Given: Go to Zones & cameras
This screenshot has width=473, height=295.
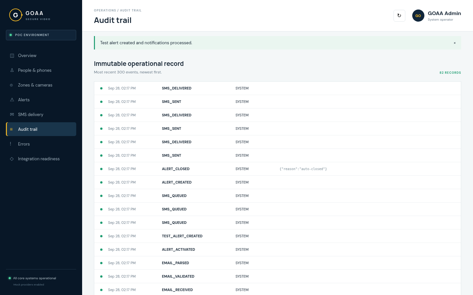Looking at the screenshot, I should click(41, 85).
